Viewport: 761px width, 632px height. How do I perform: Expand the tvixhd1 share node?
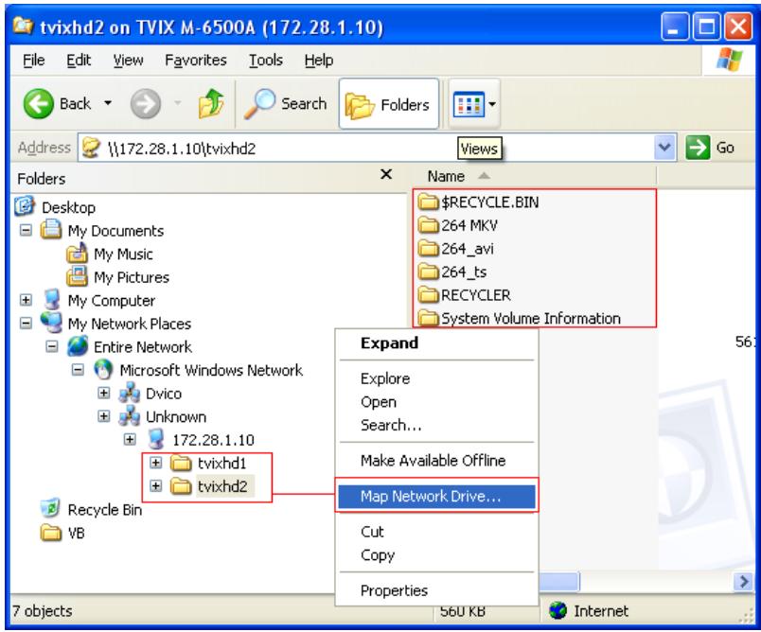(x=156, y=463)
